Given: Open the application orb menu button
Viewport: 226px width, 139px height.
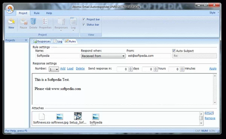Looking at the screenshot, I should point(10,9).
